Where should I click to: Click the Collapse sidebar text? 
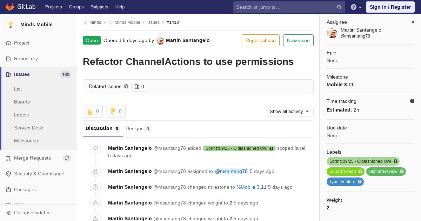tap(33, 213)
